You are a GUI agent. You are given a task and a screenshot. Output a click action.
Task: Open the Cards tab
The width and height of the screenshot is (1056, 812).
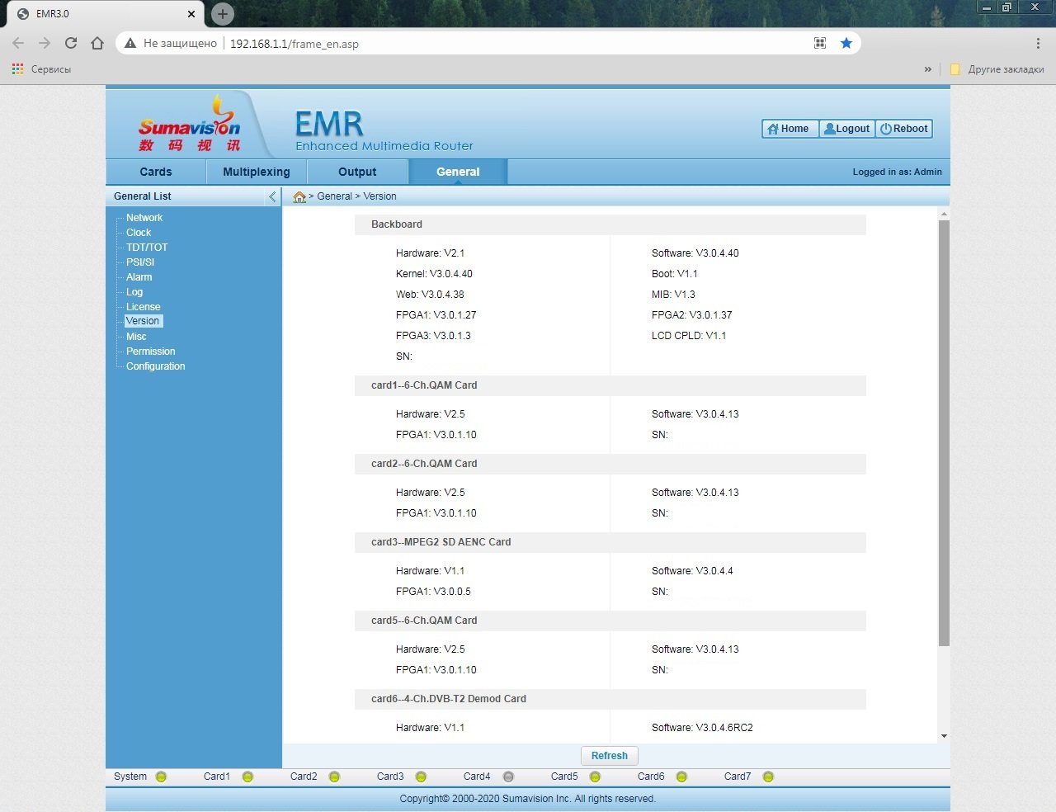156,172
